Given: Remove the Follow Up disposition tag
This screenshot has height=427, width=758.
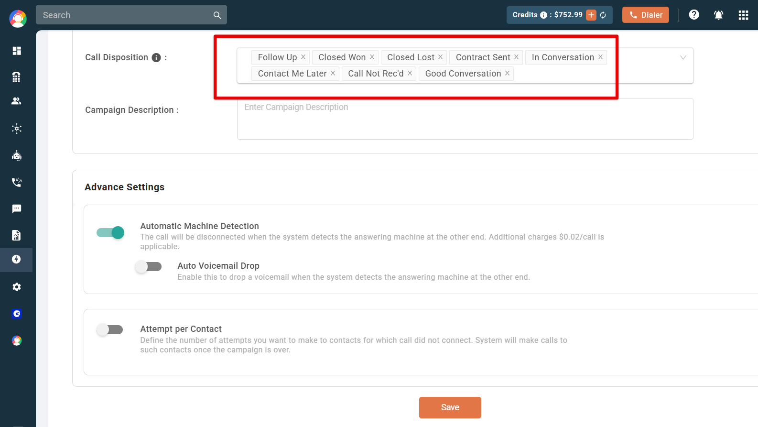Looking at the screenshot, I should coord(303,57).
